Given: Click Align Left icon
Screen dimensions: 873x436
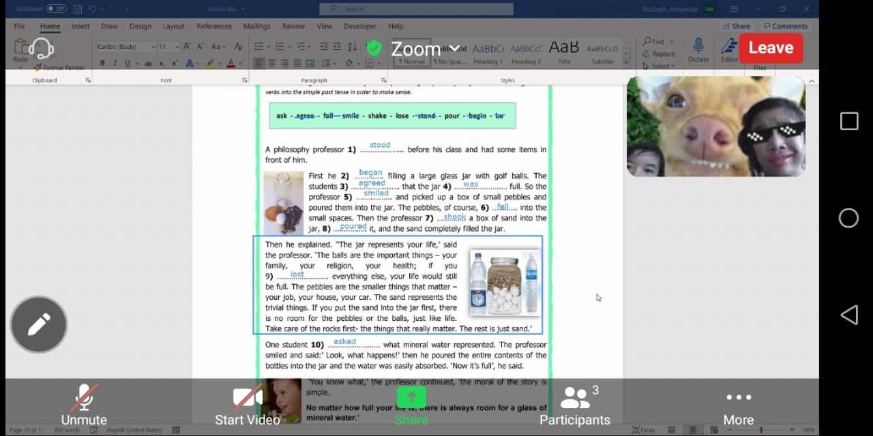Looking at the screenshot, I should coord(259,63).
